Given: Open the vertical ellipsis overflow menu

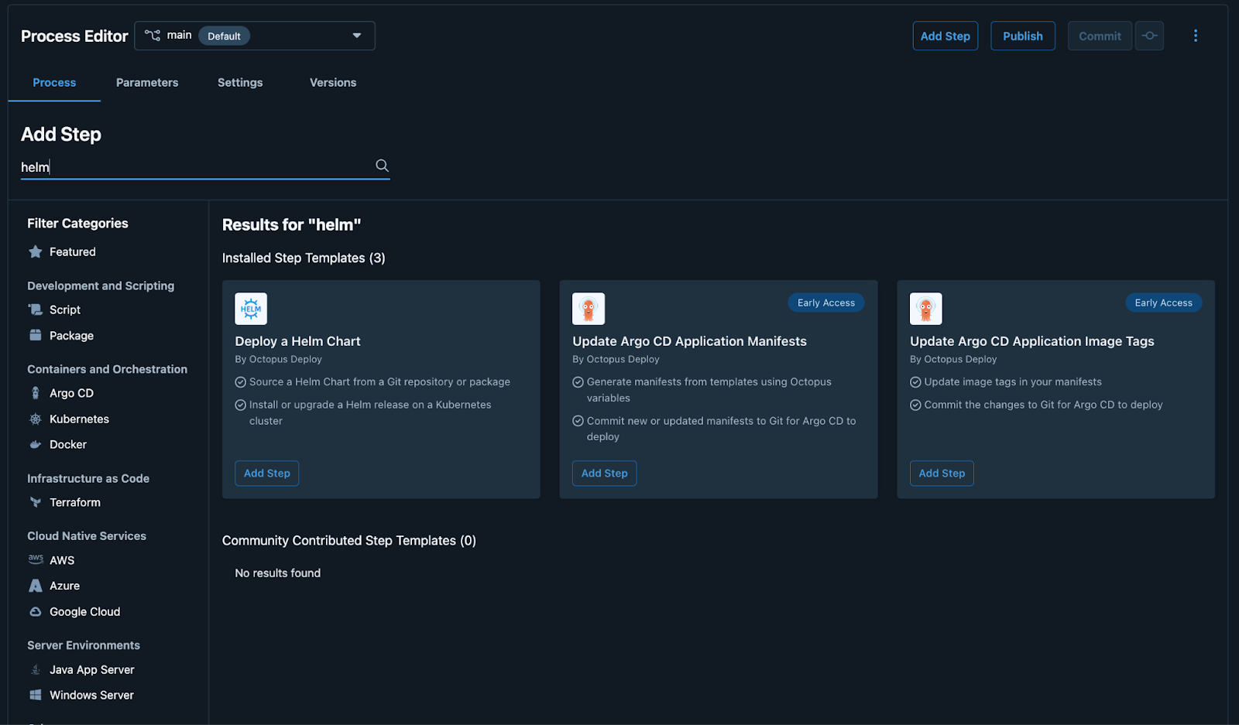Looking at the screenshot, I should pos(1196,36).
